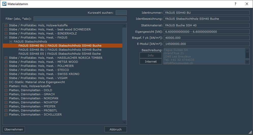Collapse the FAGUS Stabschichtholz subnode
The width and height of the screenshot is (253, 135).
pos(11,42)
